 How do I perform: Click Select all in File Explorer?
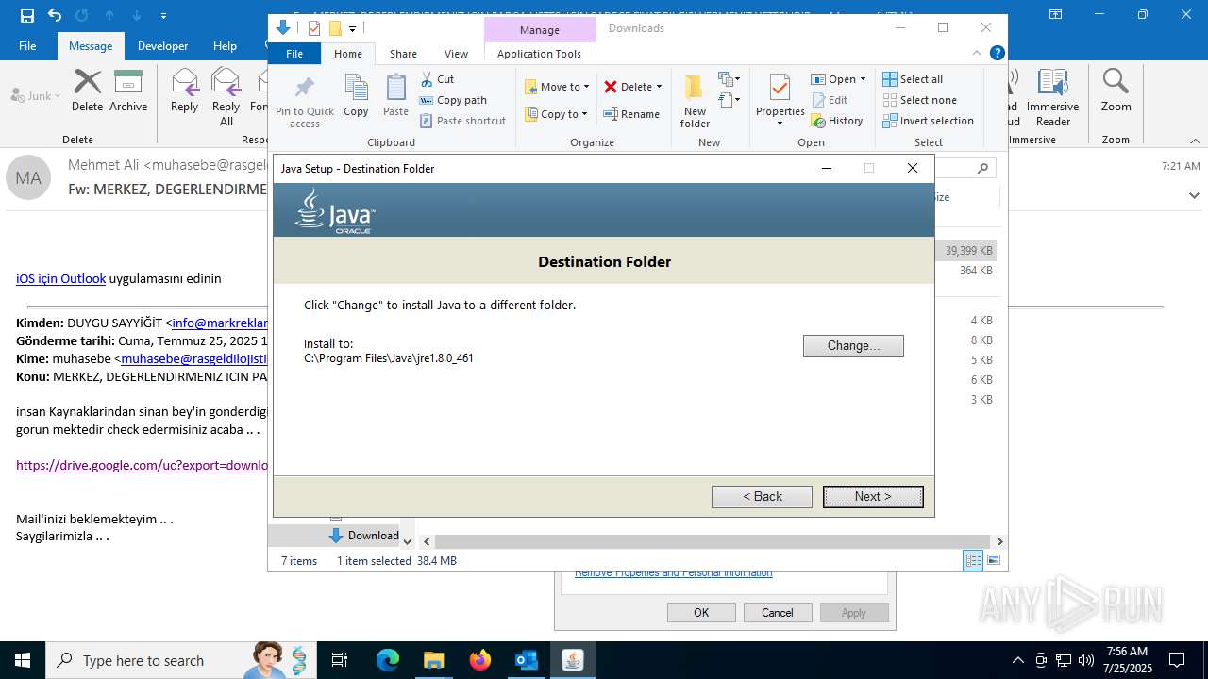[x=913, y=79]
